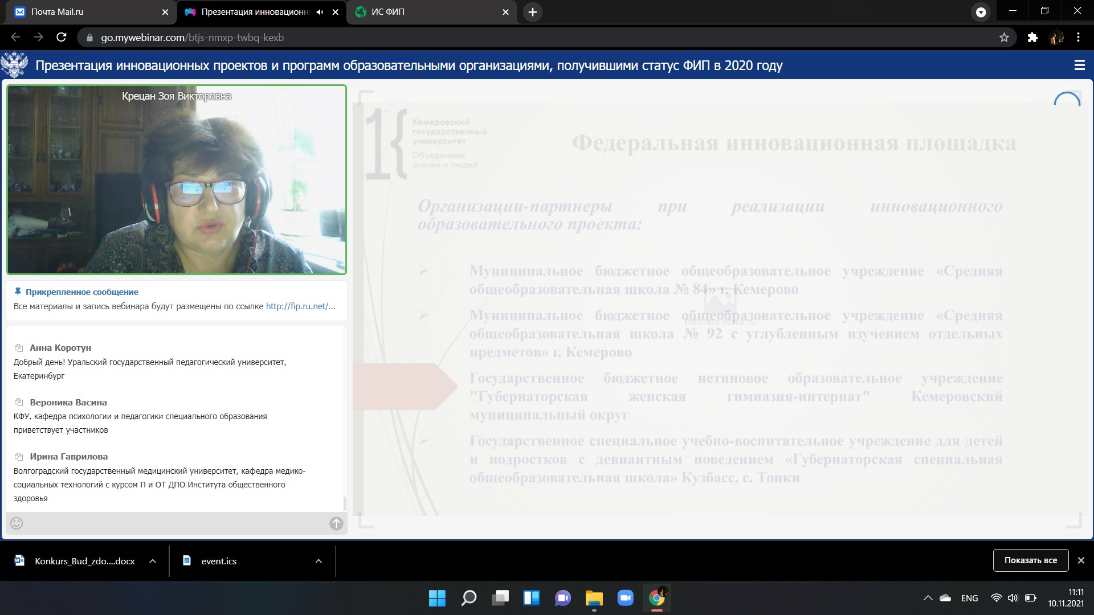Mute the audio-playing presentation tab
Image resolution: width=1094 pixels, height=615 pixels.
point(320,12)
